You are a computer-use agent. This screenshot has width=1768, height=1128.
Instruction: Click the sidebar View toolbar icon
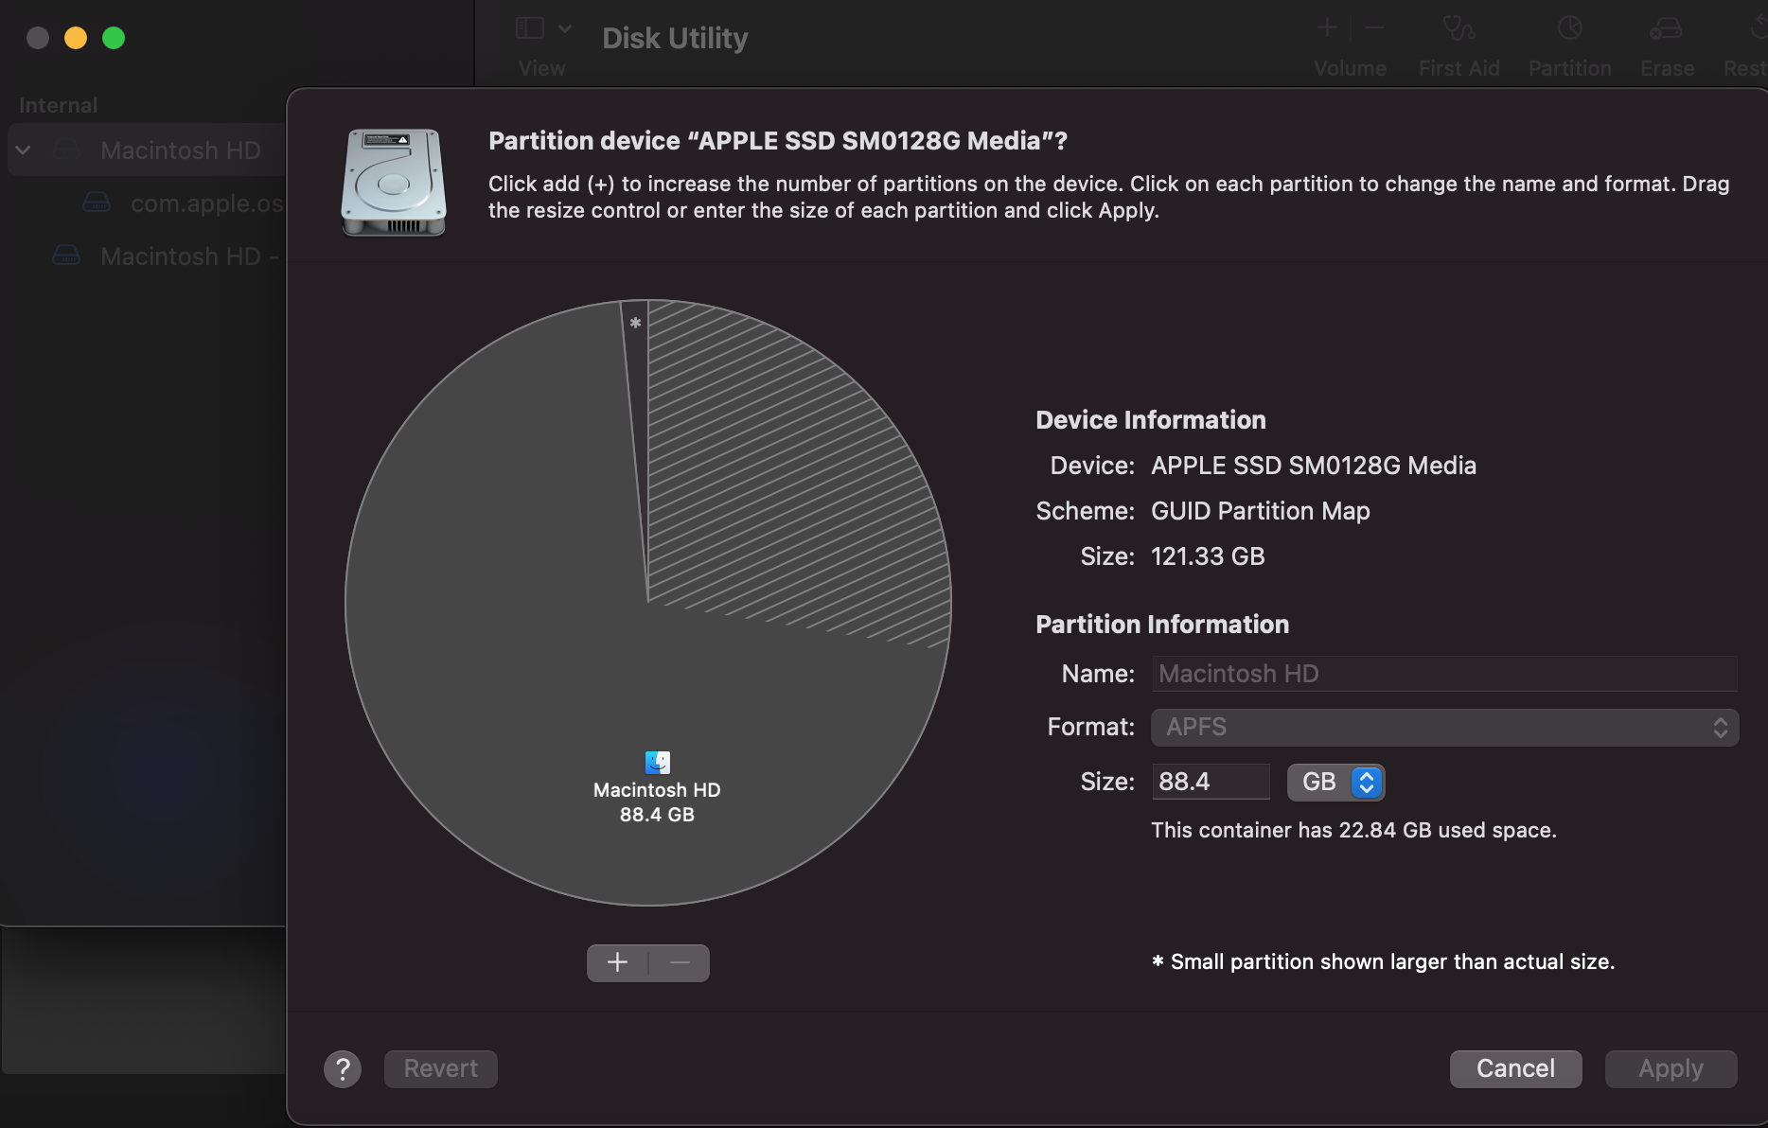pyautogui.click(x=529, y=28)
